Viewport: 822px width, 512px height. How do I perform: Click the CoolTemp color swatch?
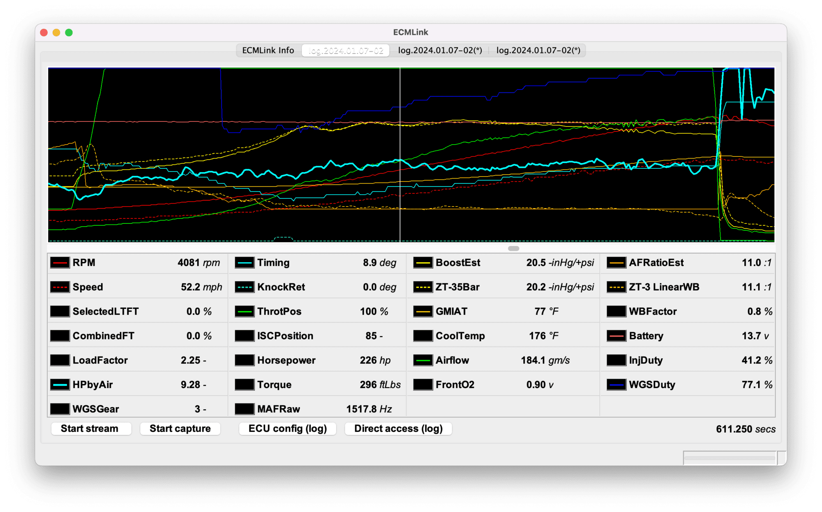(x=423, y=336)
